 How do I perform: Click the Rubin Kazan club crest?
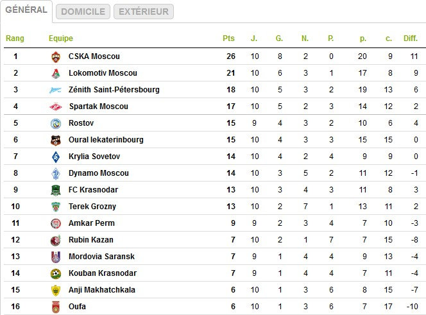point(56,240)
